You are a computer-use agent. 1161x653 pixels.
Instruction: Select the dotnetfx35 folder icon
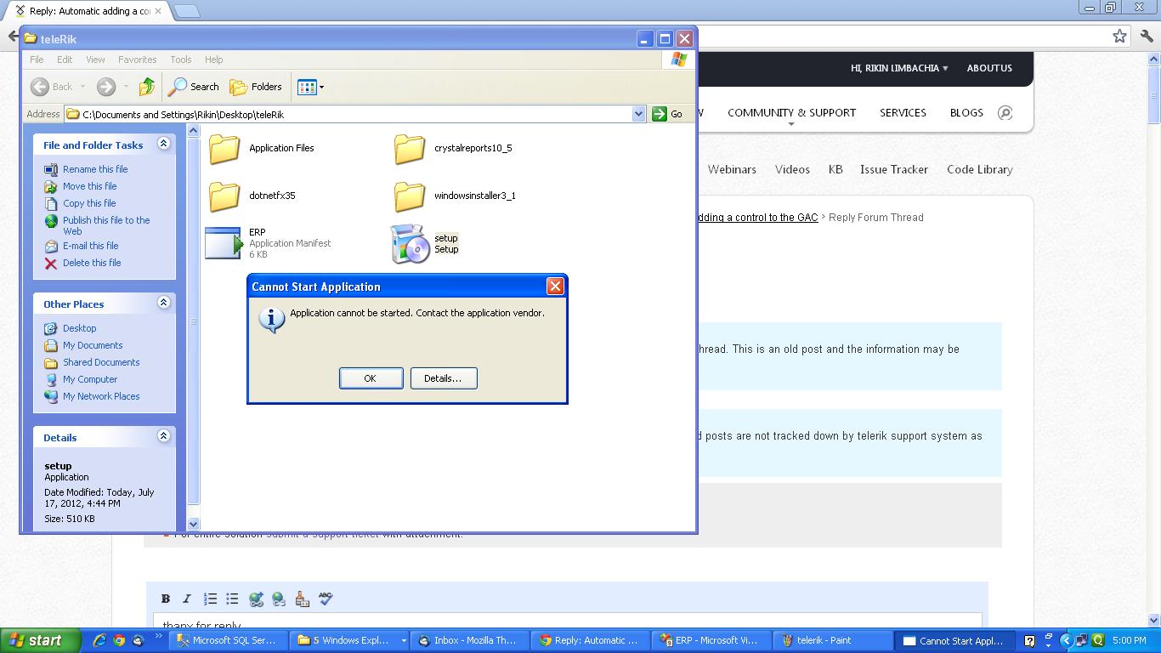coord(224,196)
